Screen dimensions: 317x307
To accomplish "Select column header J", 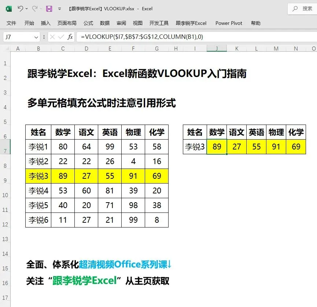I will point(217,48).
